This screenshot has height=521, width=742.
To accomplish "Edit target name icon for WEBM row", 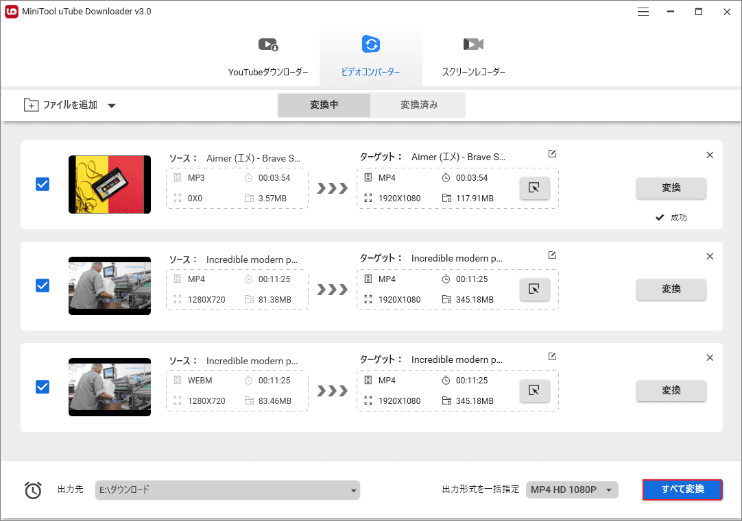I will click(x=552, y=356).
